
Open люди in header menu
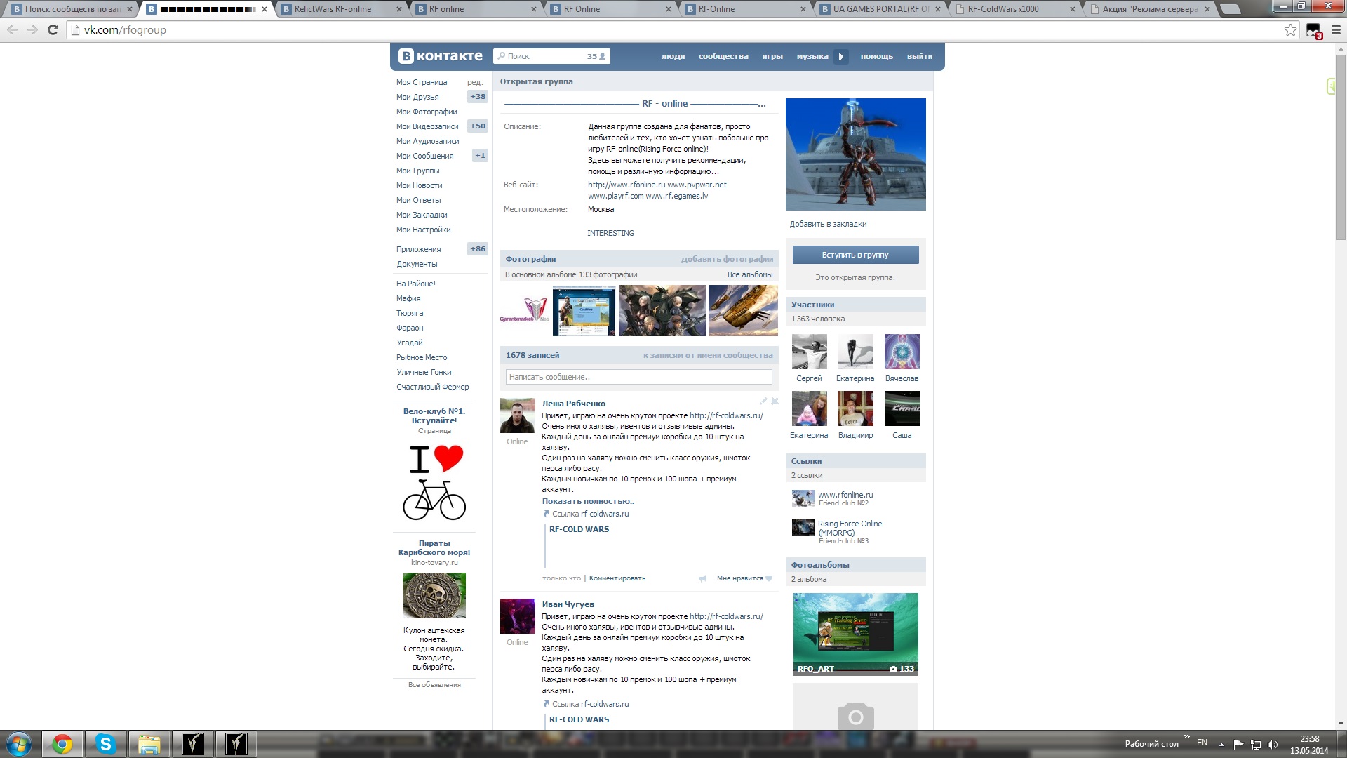click(673, 56)
